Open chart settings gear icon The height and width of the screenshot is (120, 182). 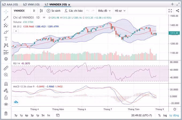point(175,109)
